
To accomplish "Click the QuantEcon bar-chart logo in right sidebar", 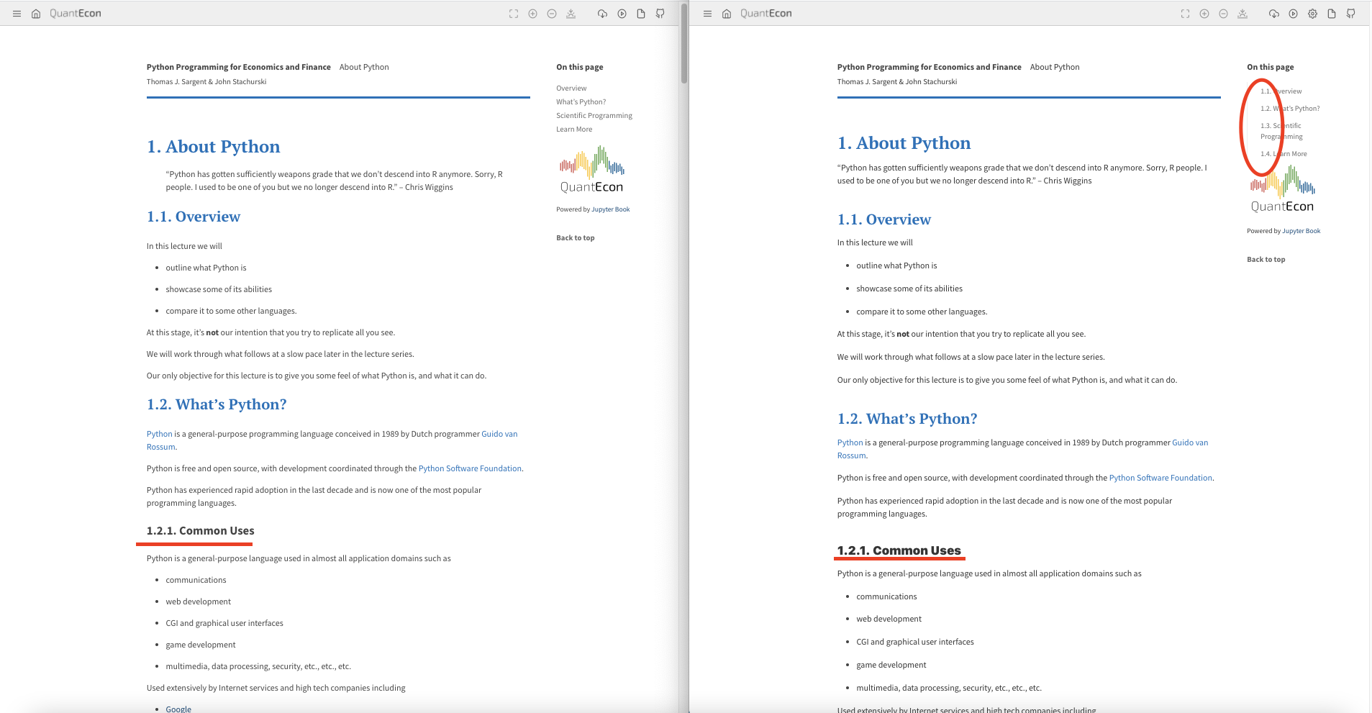I will (1283, 189).
